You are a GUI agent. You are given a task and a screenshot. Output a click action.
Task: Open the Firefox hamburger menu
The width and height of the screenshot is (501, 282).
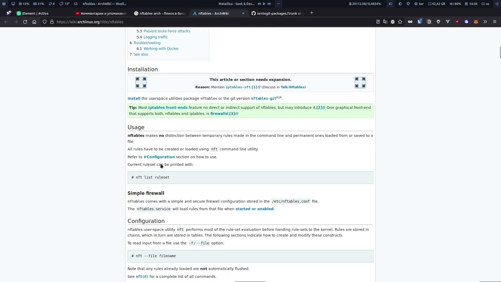pyautogui.click(x=495, y=22)
